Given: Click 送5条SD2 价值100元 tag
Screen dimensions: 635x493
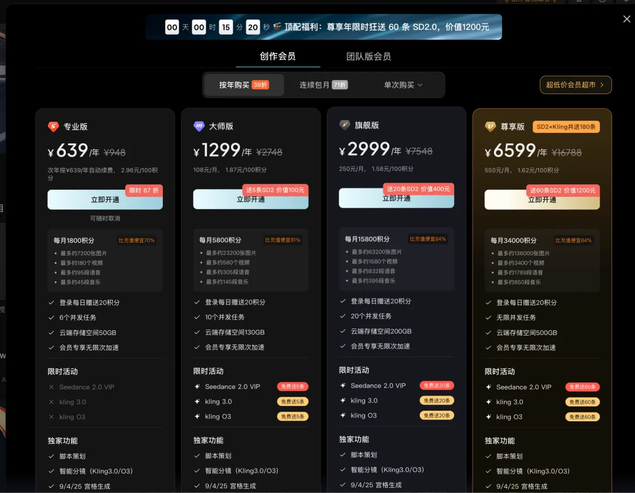Looking at the screenshot, I should pyautogui.click(x=275, y=190).
